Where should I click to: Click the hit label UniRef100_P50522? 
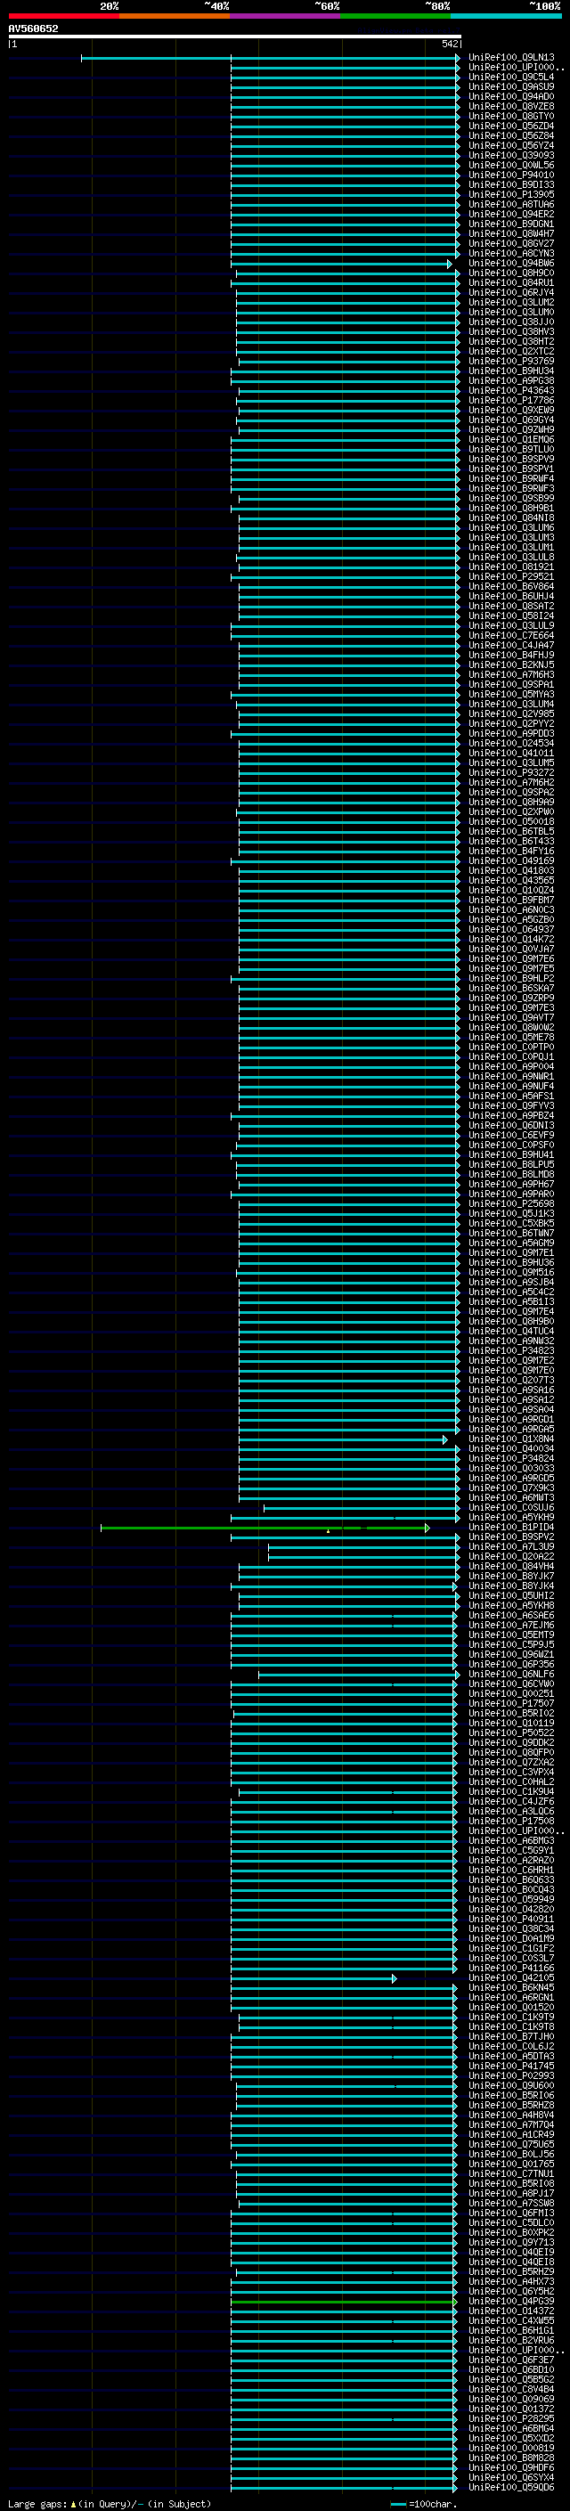tap(511, 1732)
